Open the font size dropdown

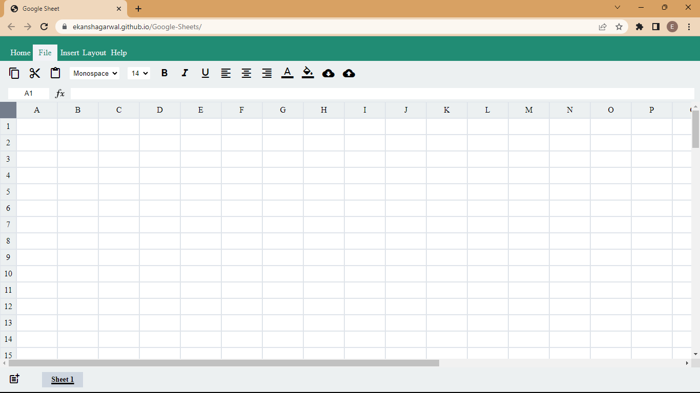pyautogui.click(x=138, y=73)
